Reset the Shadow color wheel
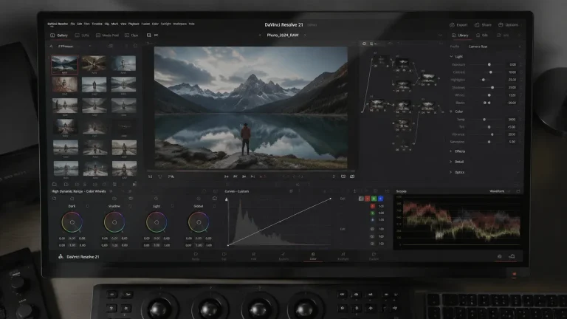 [130, 206]
